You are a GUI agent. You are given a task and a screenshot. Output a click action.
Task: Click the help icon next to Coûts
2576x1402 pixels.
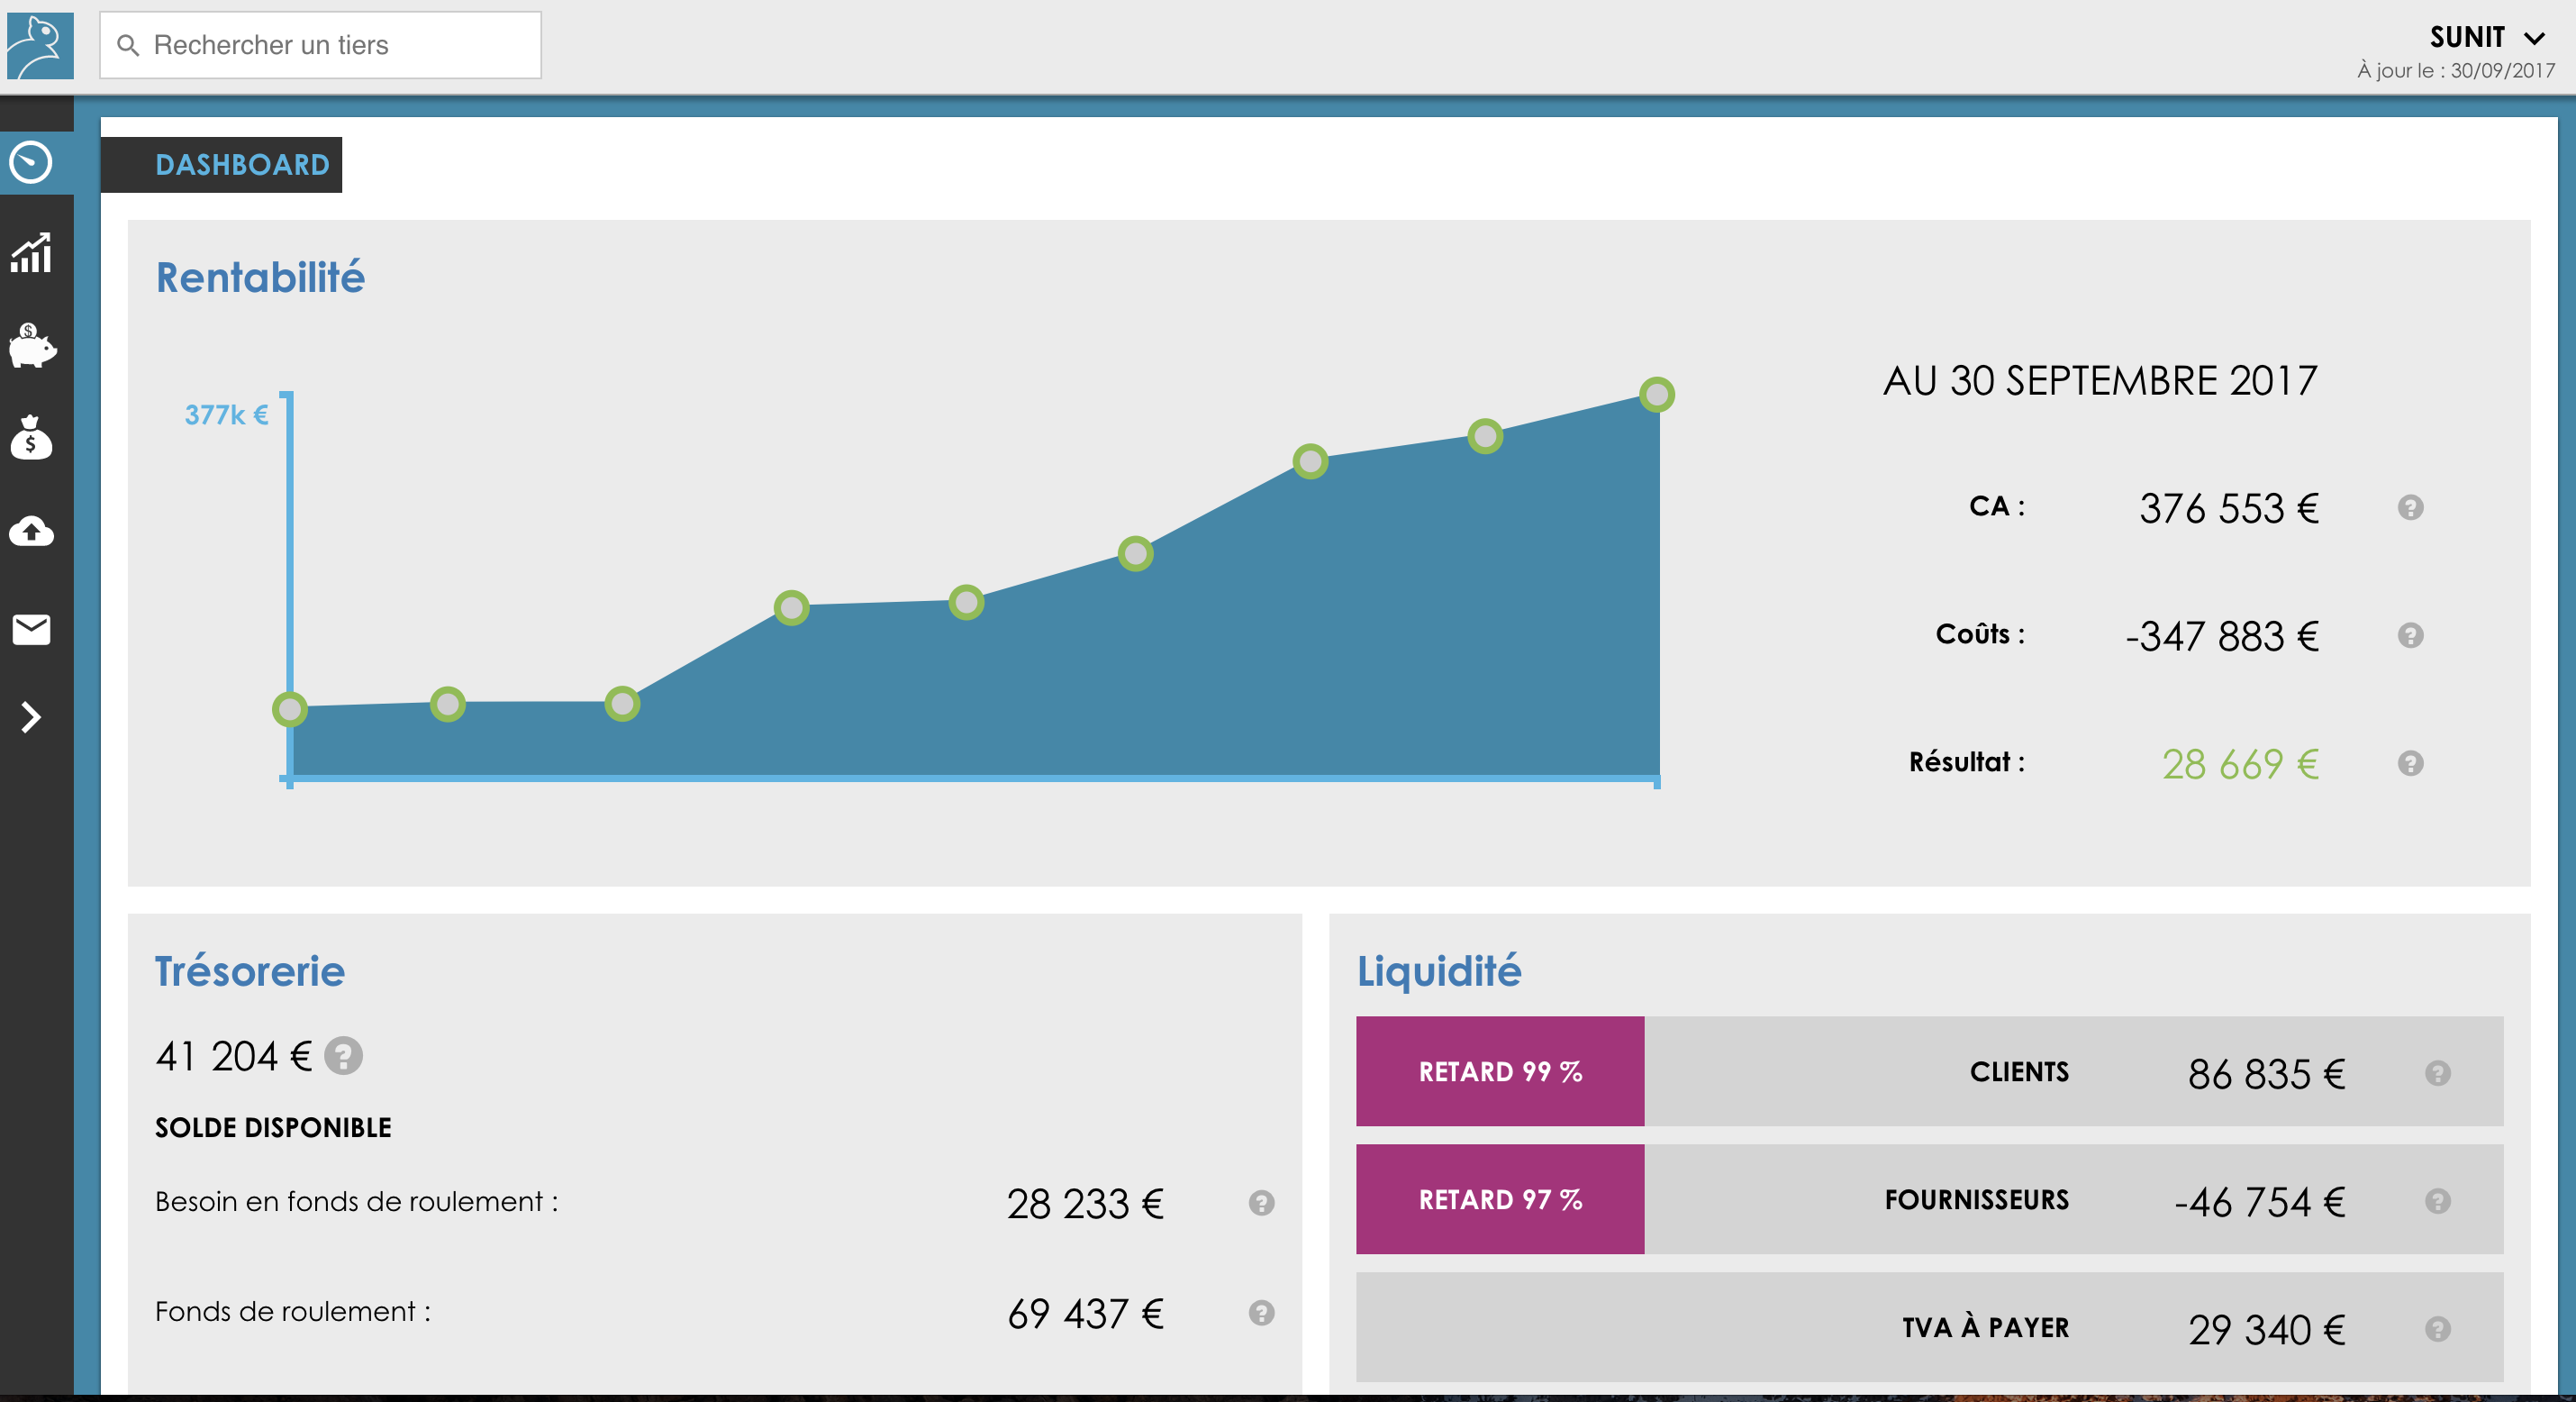click(x=2410, y=635)
